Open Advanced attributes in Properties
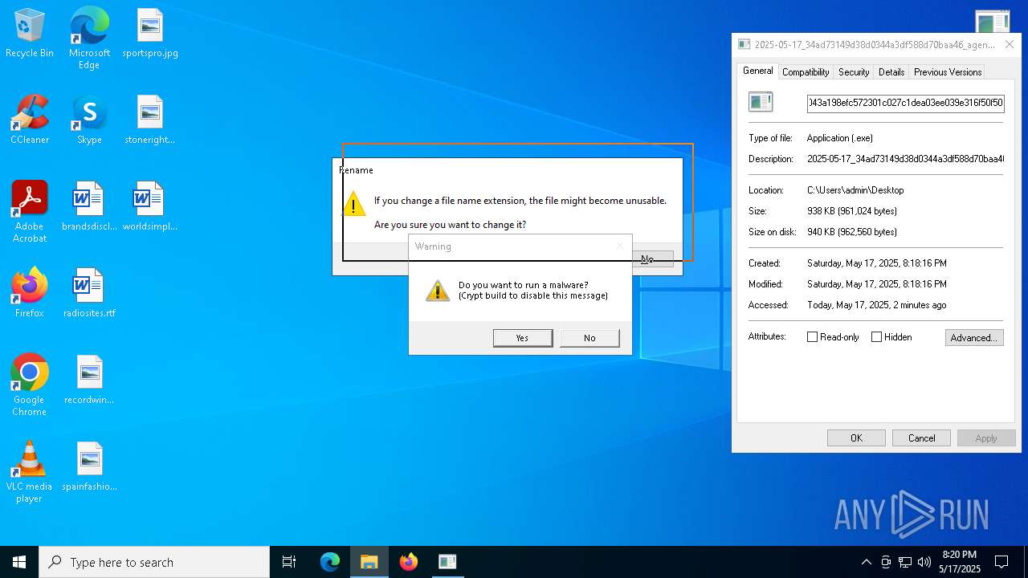 (974, 338)
